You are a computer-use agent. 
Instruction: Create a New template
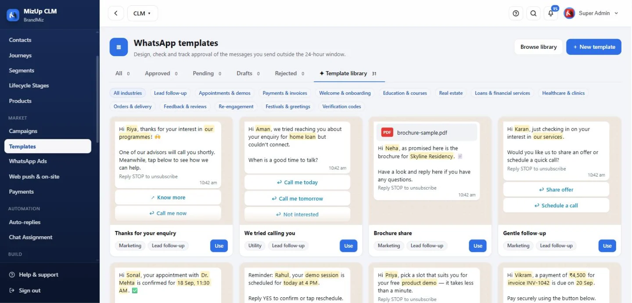click(x=594, y=47)
